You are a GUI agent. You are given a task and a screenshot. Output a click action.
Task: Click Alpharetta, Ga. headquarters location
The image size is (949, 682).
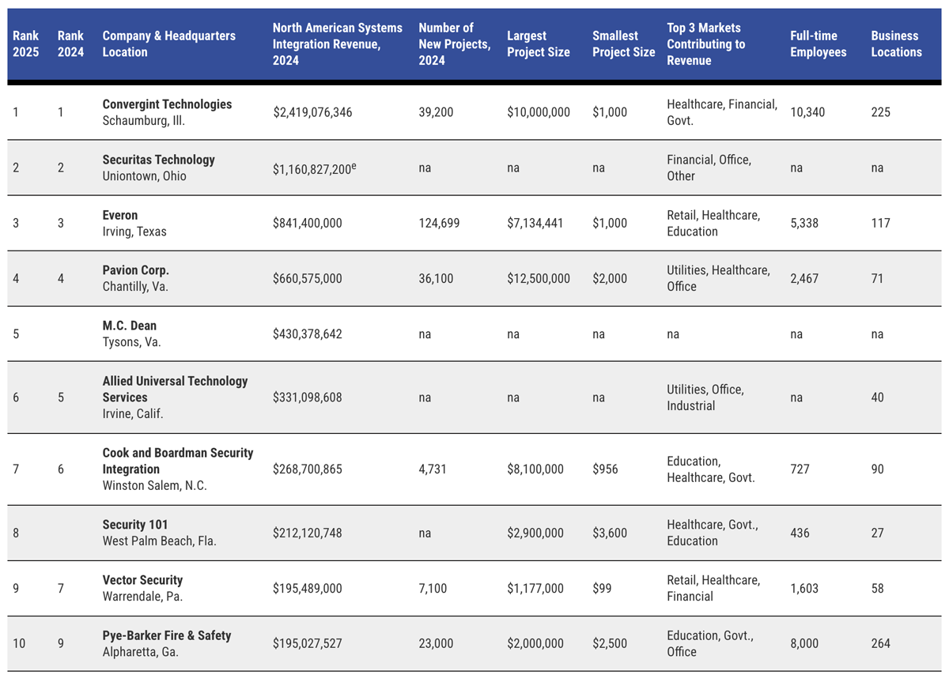coord(140,652)
